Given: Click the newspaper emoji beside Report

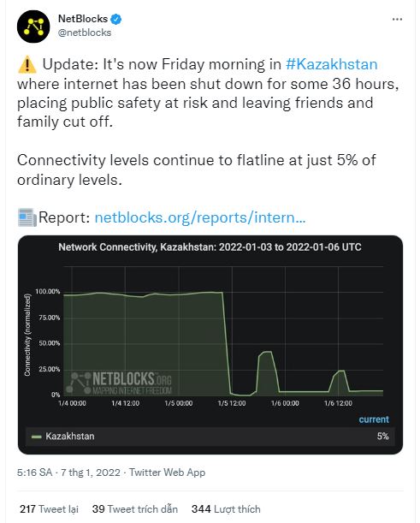Looking at the screenshot, I should (x=27, y=217).
